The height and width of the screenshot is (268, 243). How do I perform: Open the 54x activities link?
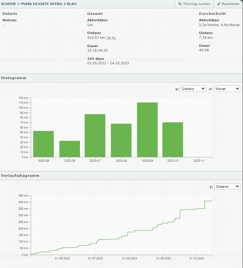90,25
